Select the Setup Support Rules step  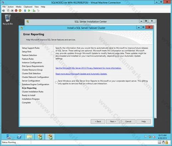[31, 48]
